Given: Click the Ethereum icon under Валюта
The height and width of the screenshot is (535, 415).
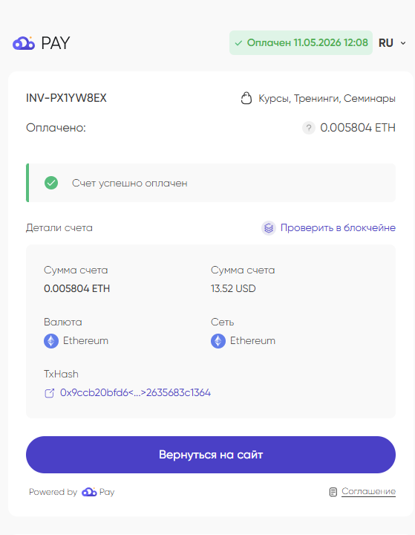Looking at the screenshot, I should (x=51, y=341).
